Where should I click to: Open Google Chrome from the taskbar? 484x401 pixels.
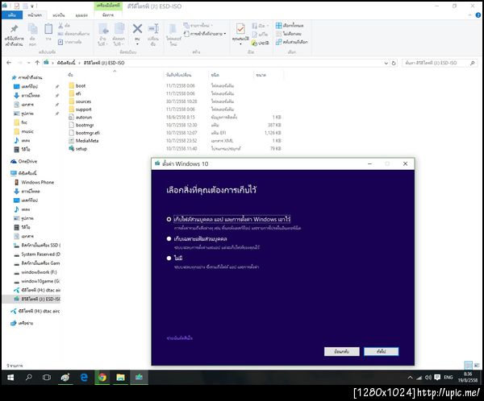102,378
